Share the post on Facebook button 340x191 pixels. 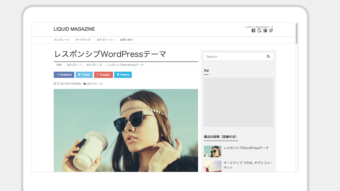(64, 75)
